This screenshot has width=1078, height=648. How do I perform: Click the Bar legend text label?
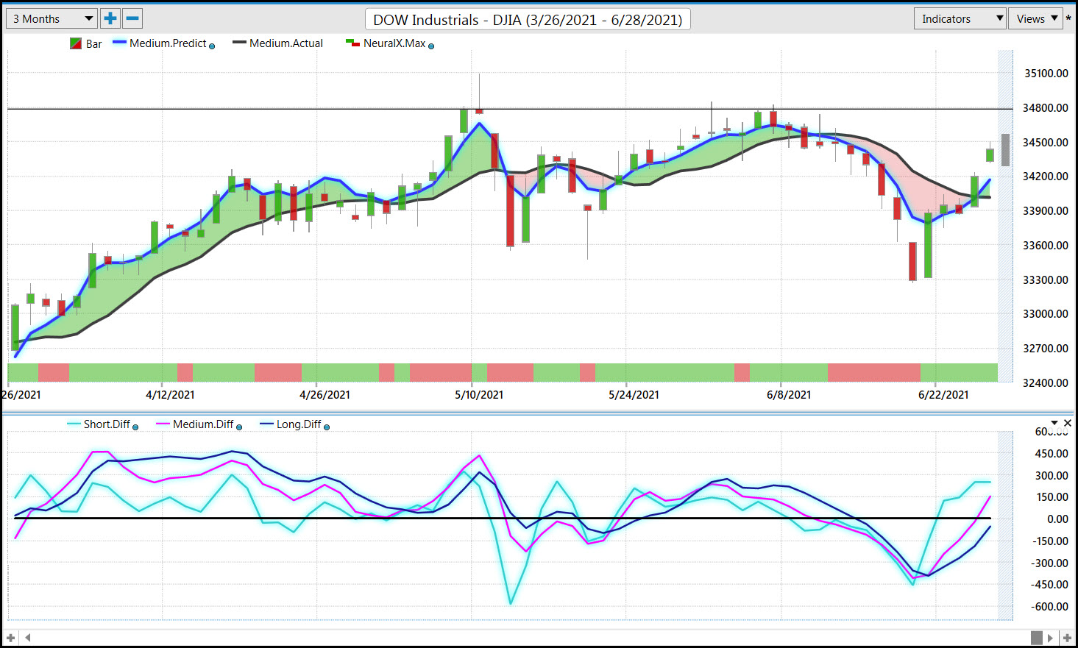[x=94, y=44]
